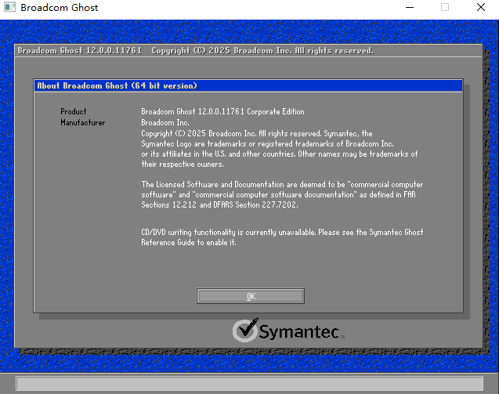This screenshot has height=394, width=499.
Task: Click the 'Product' label
Action: [74, 111]
